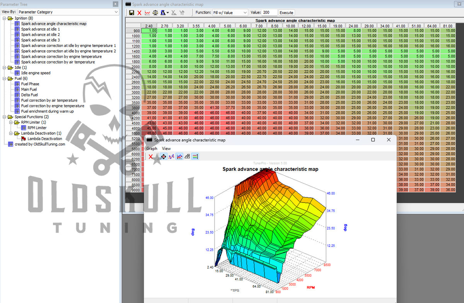Click the Save icon in the map toolbar
This screenshot has height=303, width=464.
tap(131, 13)
